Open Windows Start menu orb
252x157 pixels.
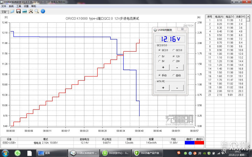tap(6, 152)
